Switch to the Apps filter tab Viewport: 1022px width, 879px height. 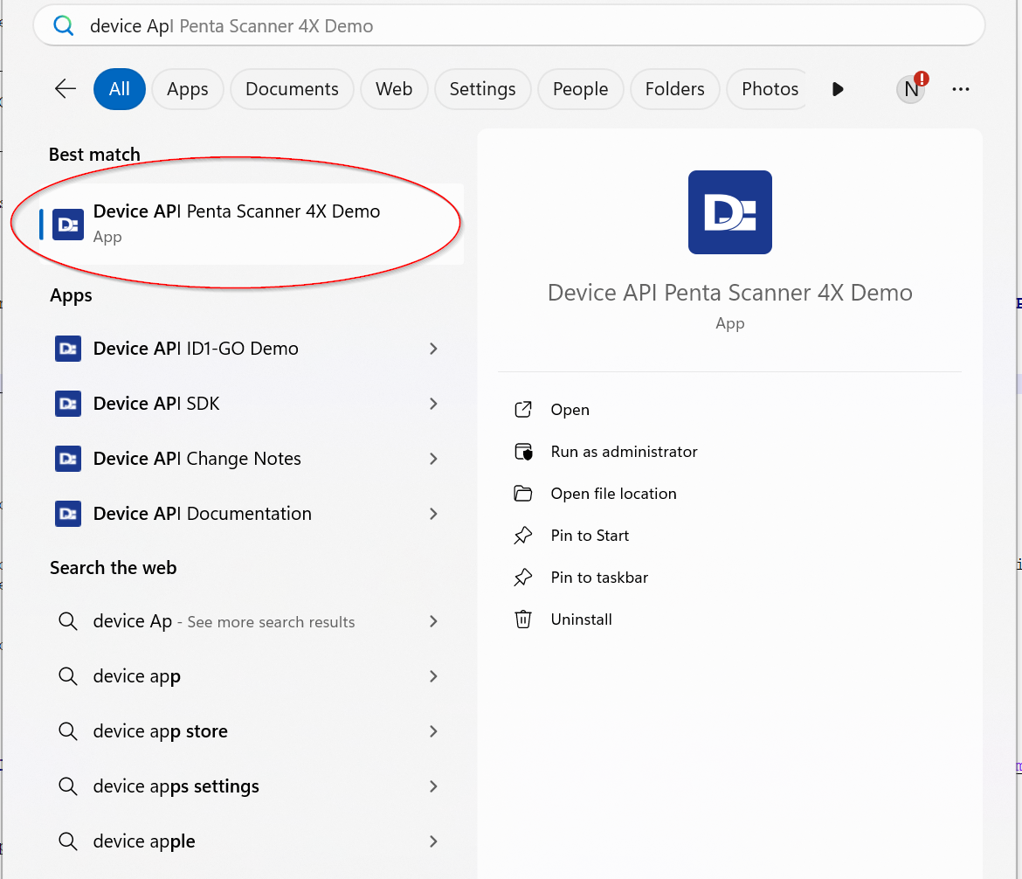187,89
